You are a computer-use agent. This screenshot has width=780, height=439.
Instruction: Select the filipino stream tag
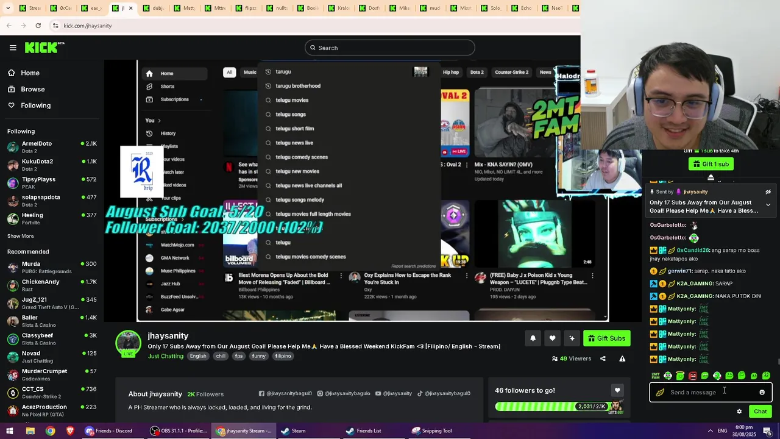(x=283, y=356)
